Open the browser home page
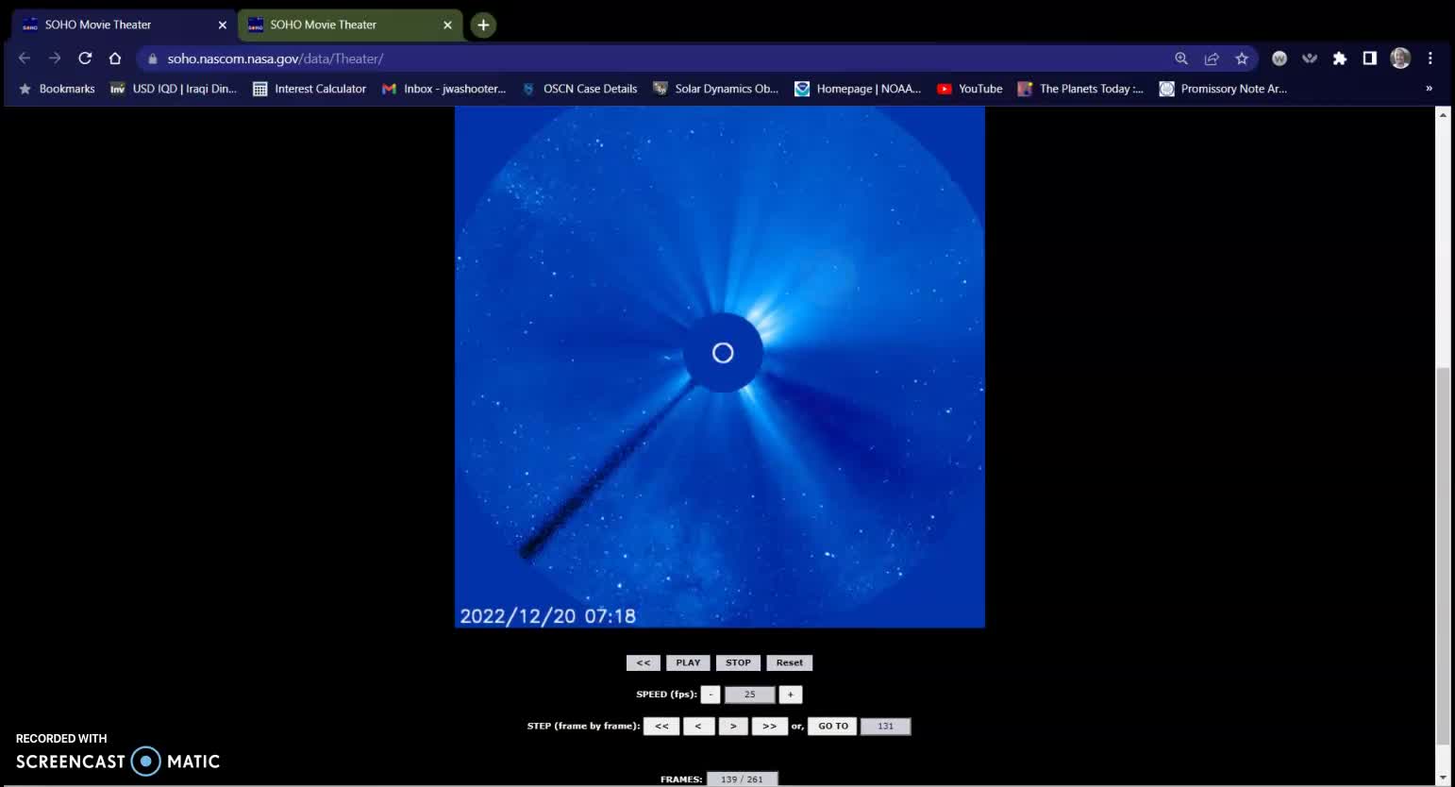1455x787 pixels. [115, 59]
